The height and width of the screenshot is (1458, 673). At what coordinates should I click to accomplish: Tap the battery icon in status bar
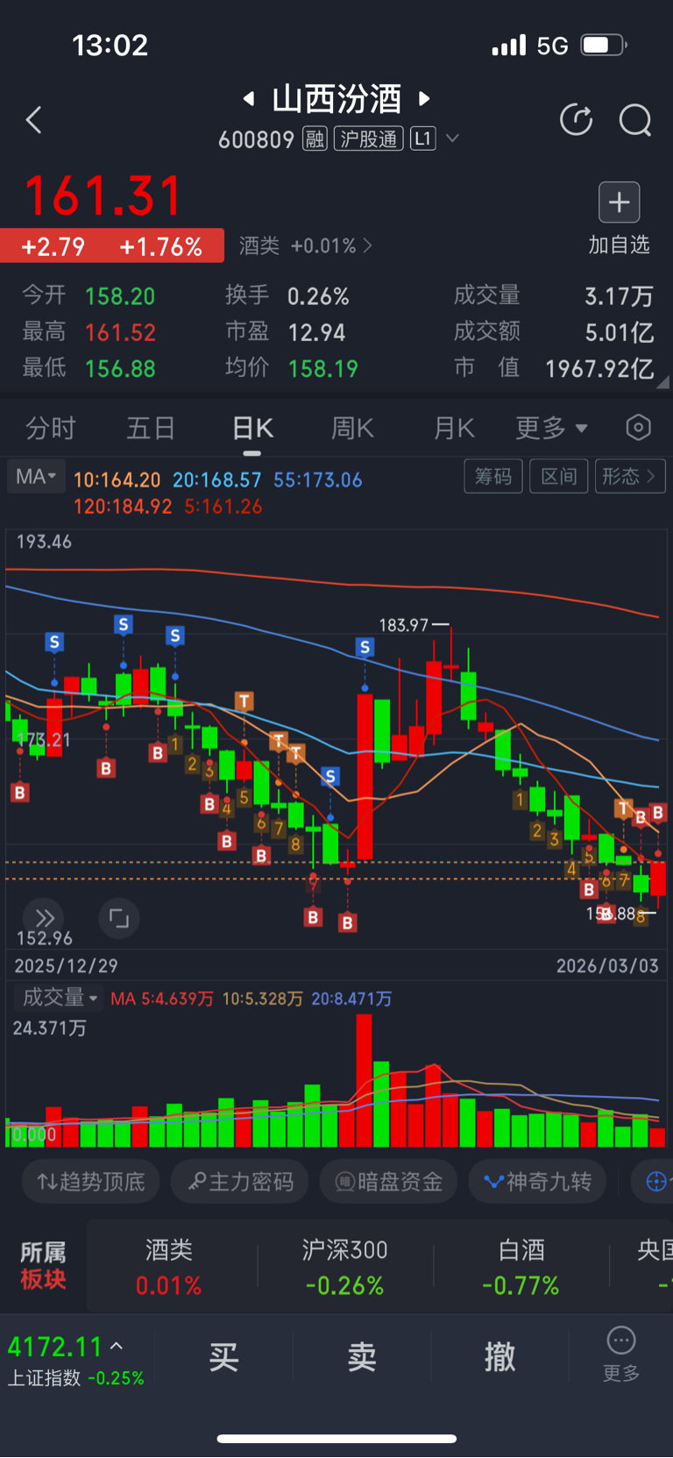605,45
